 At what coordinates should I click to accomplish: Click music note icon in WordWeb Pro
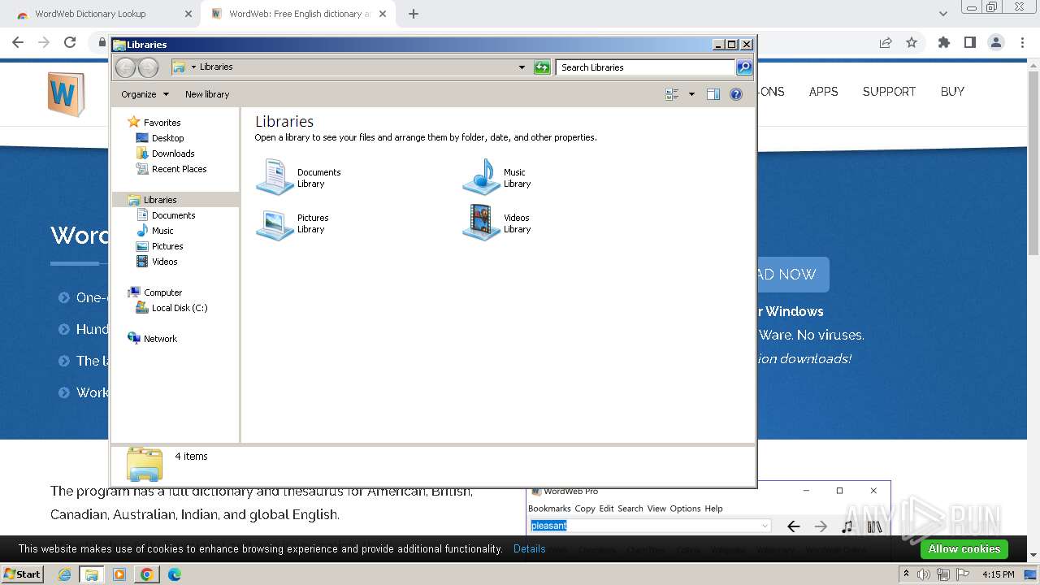click(x=847, y=526)
